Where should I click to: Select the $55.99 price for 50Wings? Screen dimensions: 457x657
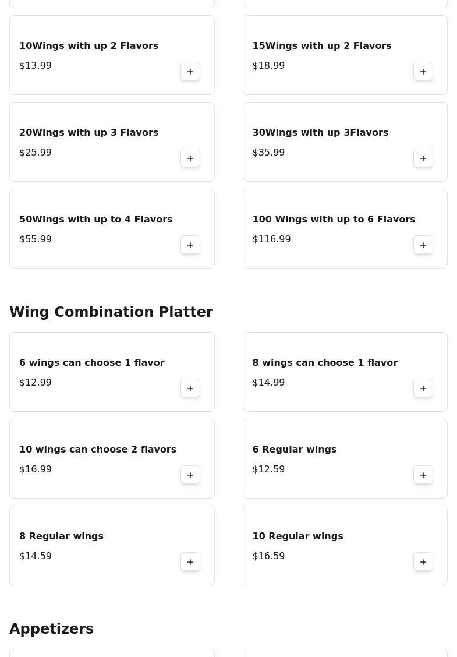tap(36, 239)
